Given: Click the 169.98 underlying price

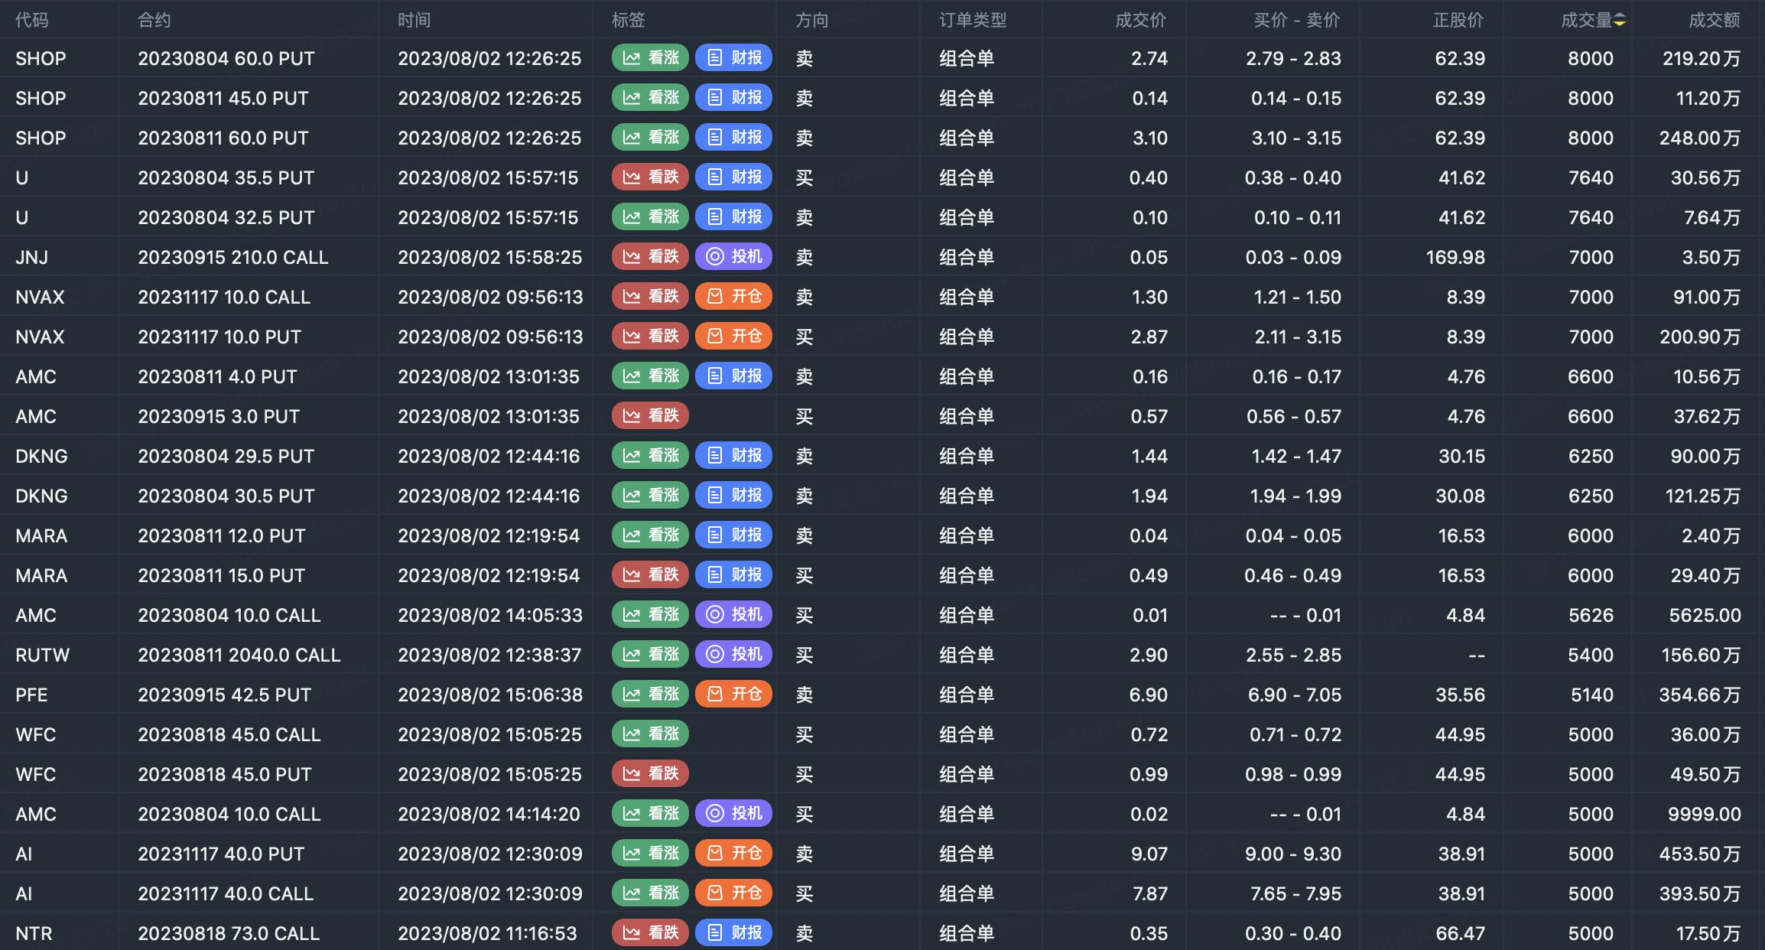Looking at the screenshot, I should [1455, 257].
